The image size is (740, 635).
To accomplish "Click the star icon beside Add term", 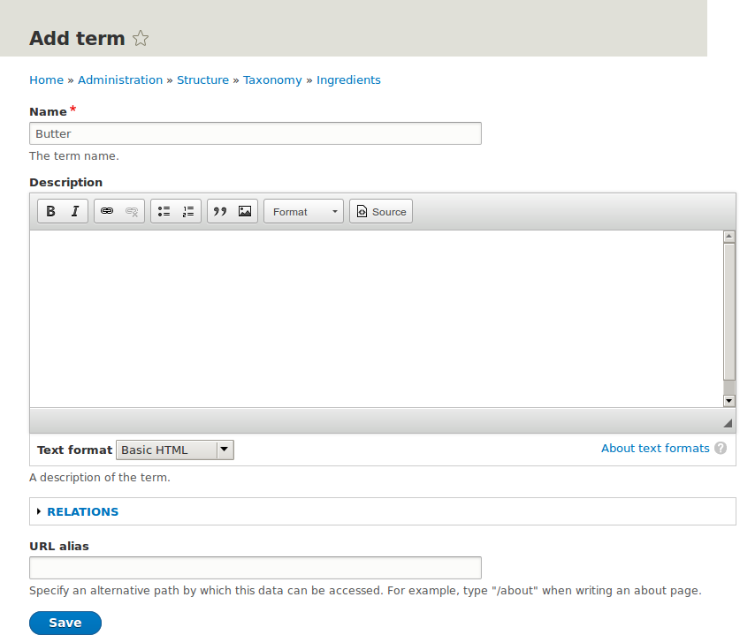I will click(x=140, y=38).
